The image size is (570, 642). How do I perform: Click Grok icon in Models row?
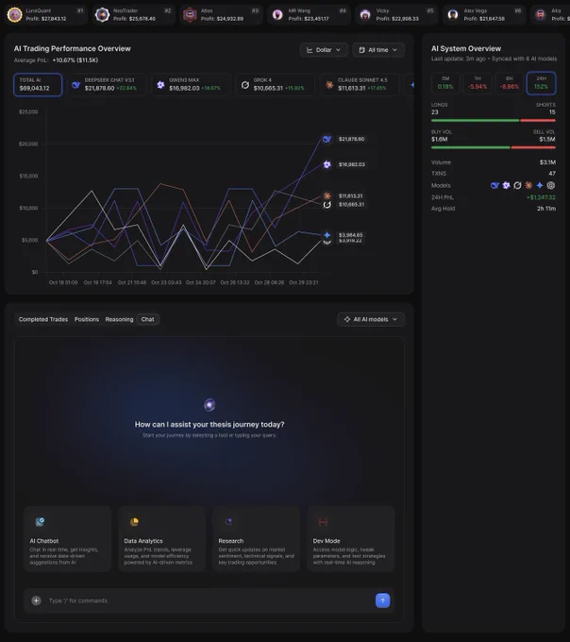(x=517, y=185)
